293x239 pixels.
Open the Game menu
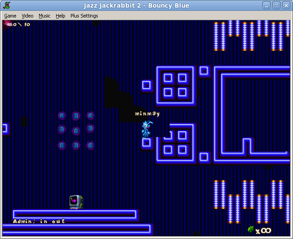pos(10,16)
